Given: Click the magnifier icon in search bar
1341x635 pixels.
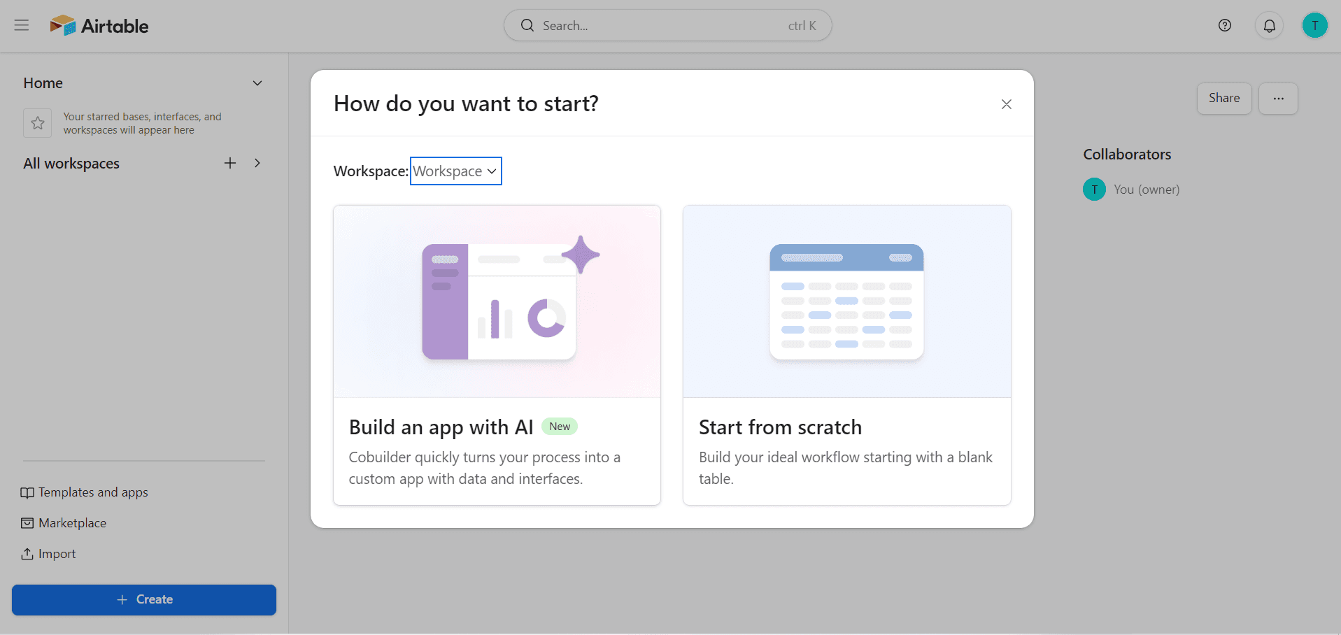Looking at the screenshot, I should (x=527, y=25).
